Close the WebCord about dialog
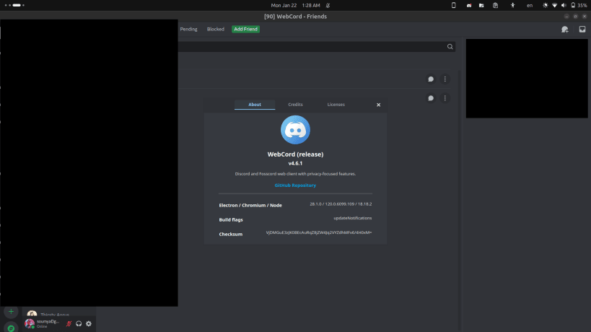Viewport: 591px width, 332px height. [378, 105]
